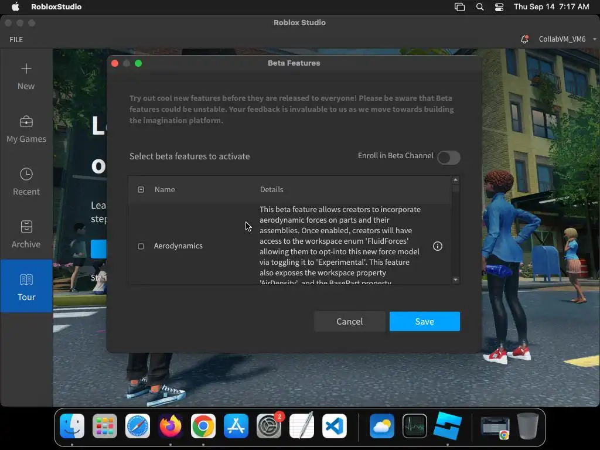Zoom the Beta Features dialog with the green button
Screen dimensions: 600x450
(138, 63)
